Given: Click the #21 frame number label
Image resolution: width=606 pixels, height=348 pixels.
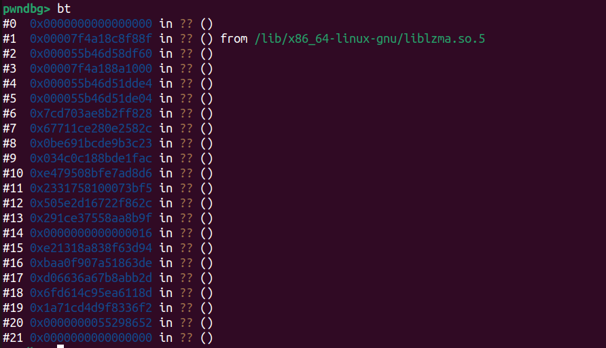Looking at the screenshot, I should [x=13, y=338].
